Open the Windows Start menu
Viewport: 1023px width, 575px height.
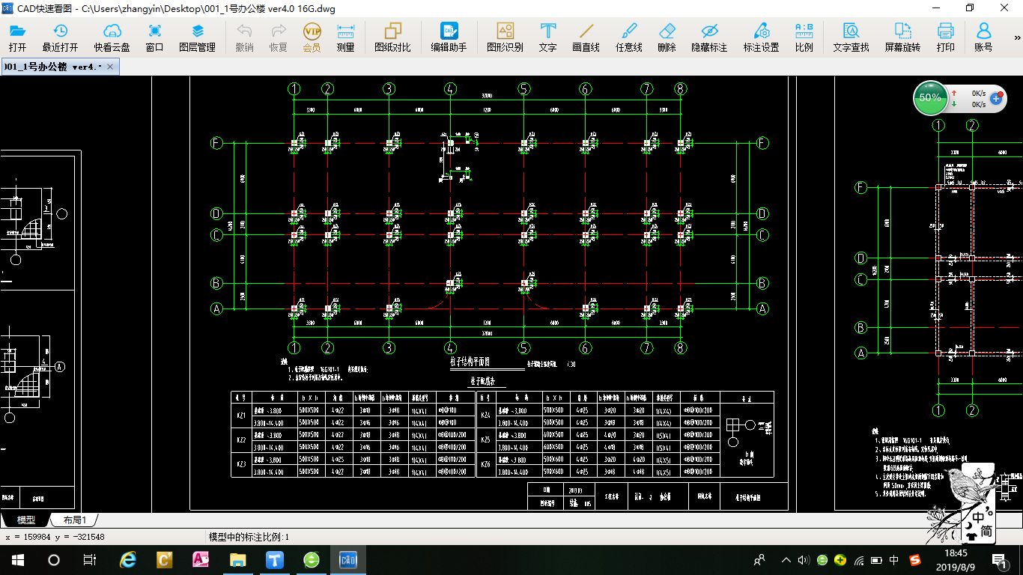point(17,559)
